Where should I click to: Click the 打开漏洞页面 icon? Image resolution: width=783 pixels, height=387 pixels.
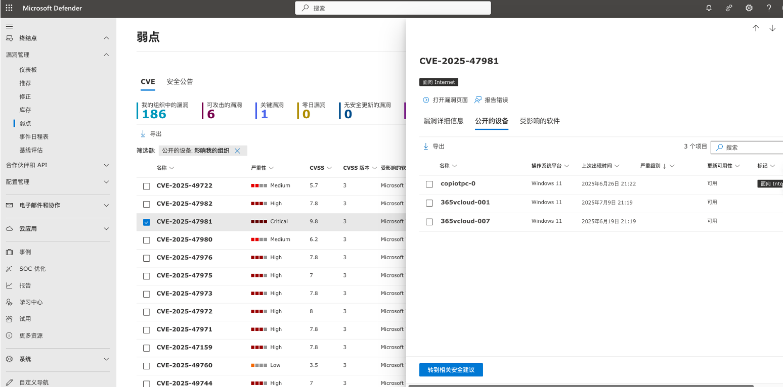pyautogui.click(x=426, y=100)
